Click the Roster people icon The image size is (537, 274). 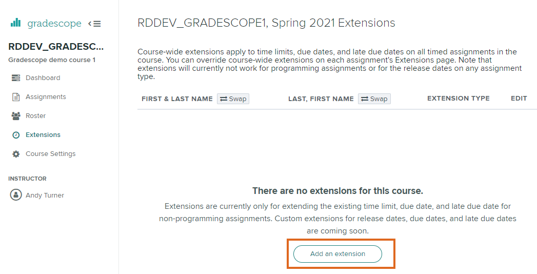click(x=16, y=116)
